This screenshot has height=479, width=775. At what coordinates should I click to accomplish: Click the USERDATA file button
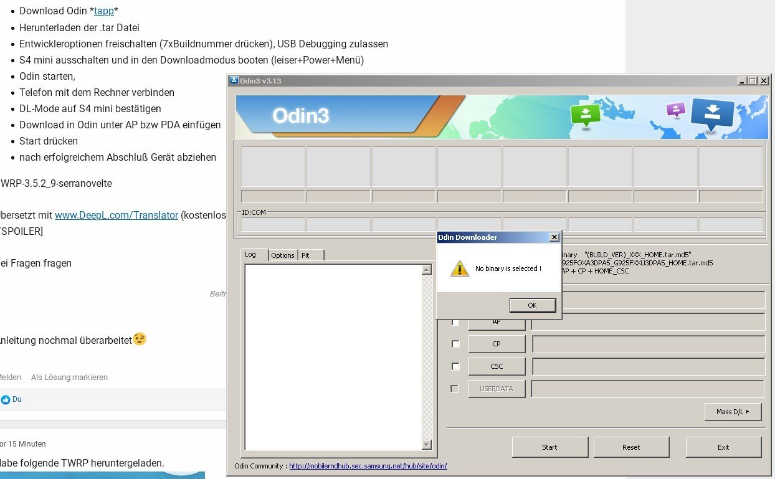(497, 389)
